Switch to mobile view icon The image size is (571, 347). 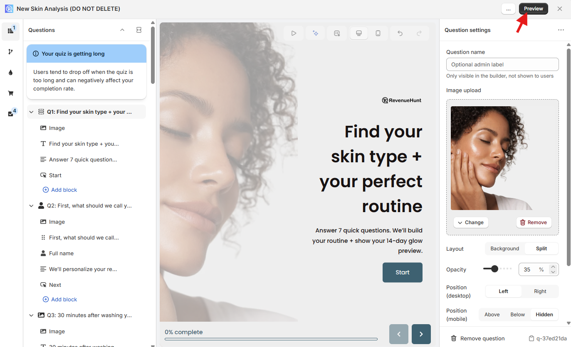pos(378,33)
